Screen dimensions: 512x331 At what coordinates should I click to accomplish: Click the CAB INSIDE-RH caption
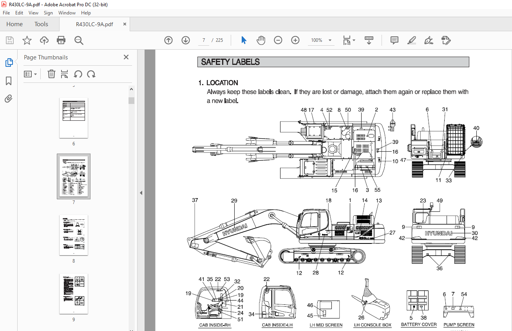coord(215,325)
